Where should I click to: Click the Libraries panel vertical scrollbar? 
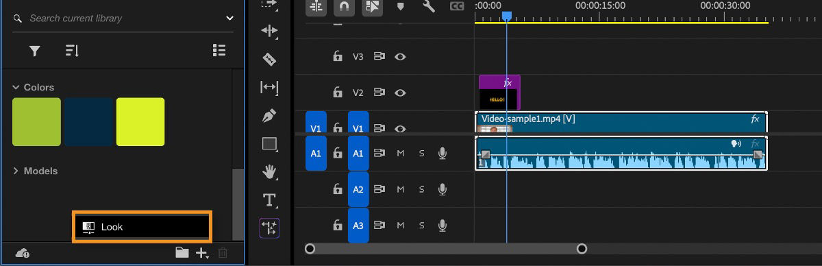[238, 204]
